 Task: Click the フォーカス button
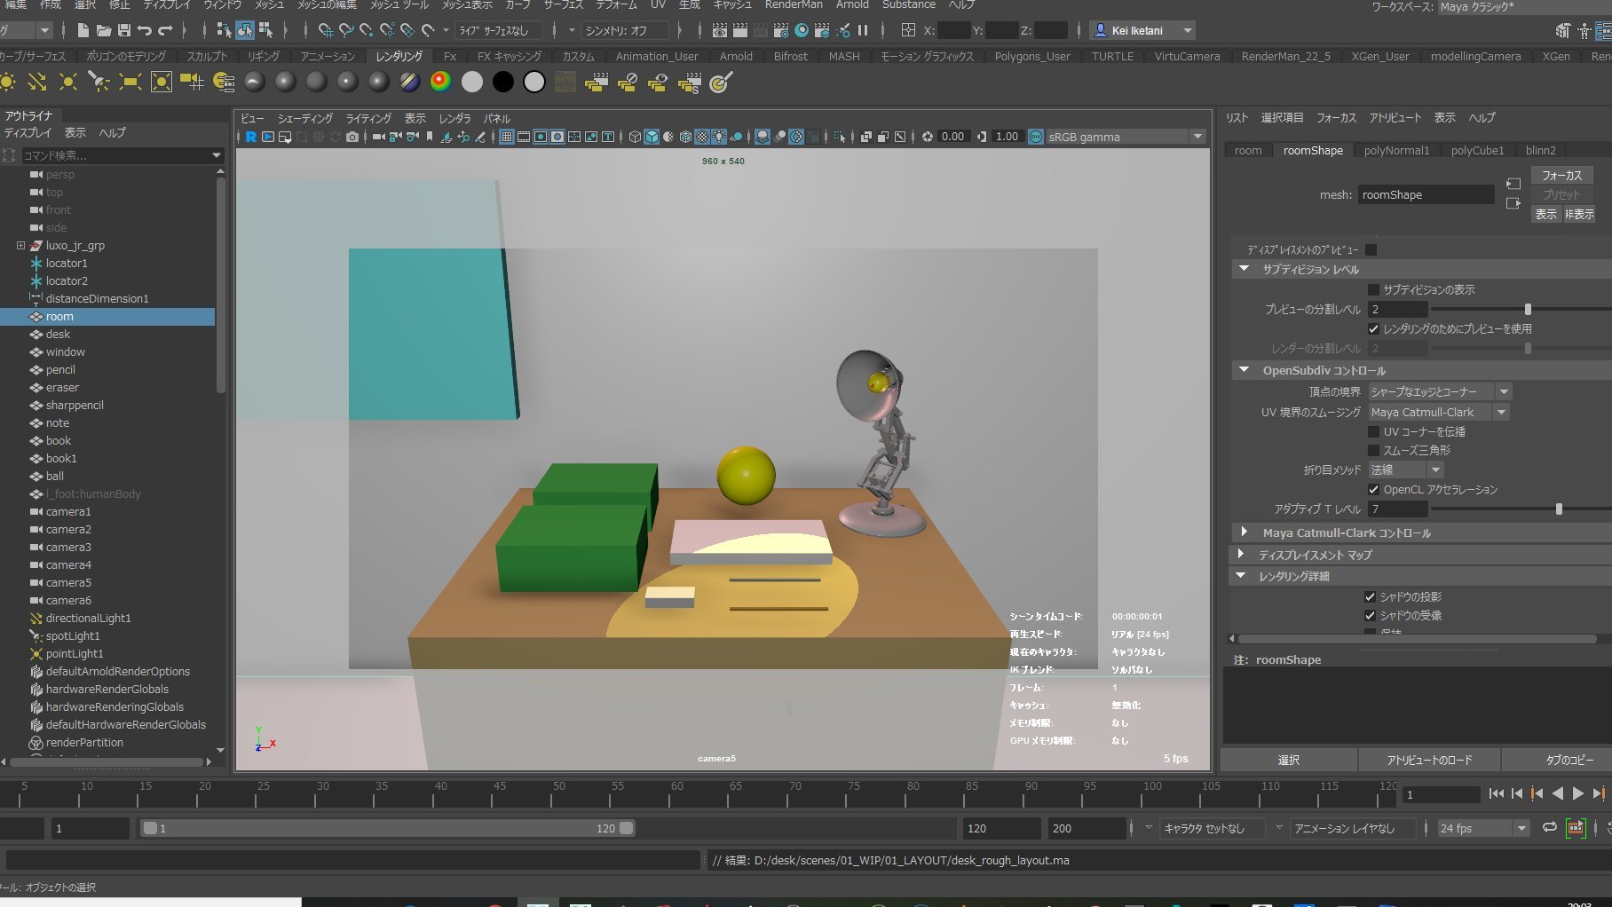pyautogui.click(x=1561, y=176)
